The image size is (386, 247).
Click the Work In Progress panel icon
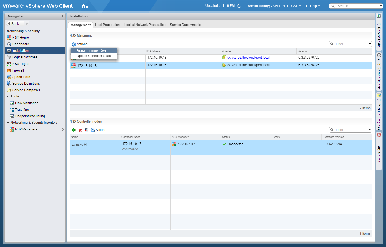coord(379,95)
